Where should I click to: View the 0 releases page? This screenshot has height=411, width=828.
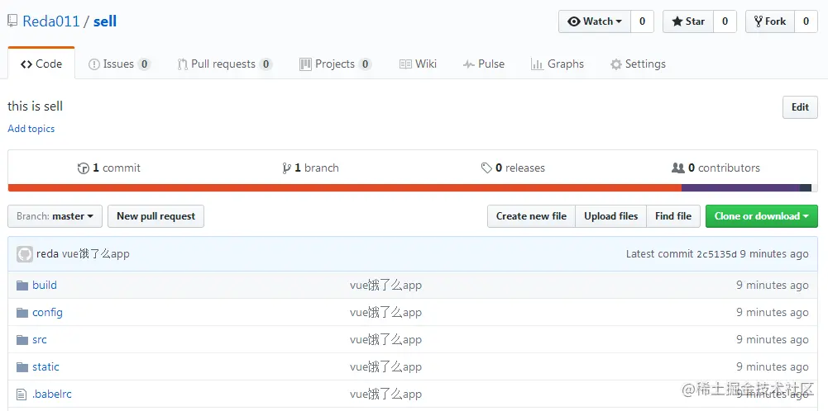click(513, 168)
